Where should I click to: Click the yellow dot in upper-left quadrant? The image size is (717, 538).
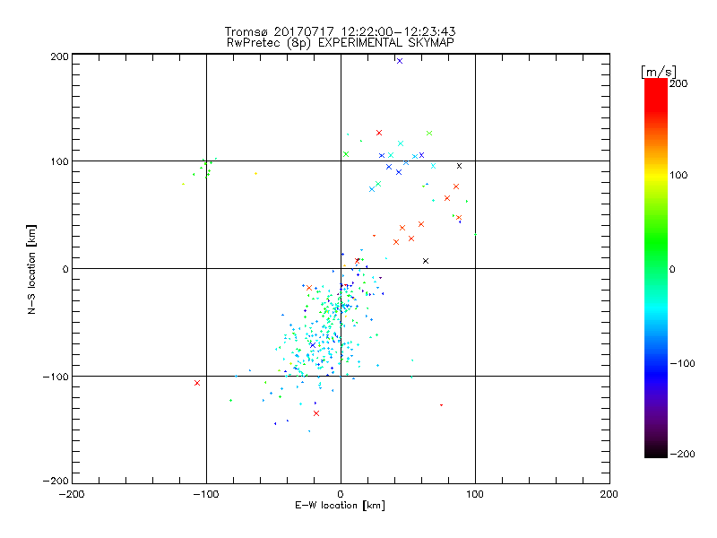pyautogui.click(x=255, y=173)
